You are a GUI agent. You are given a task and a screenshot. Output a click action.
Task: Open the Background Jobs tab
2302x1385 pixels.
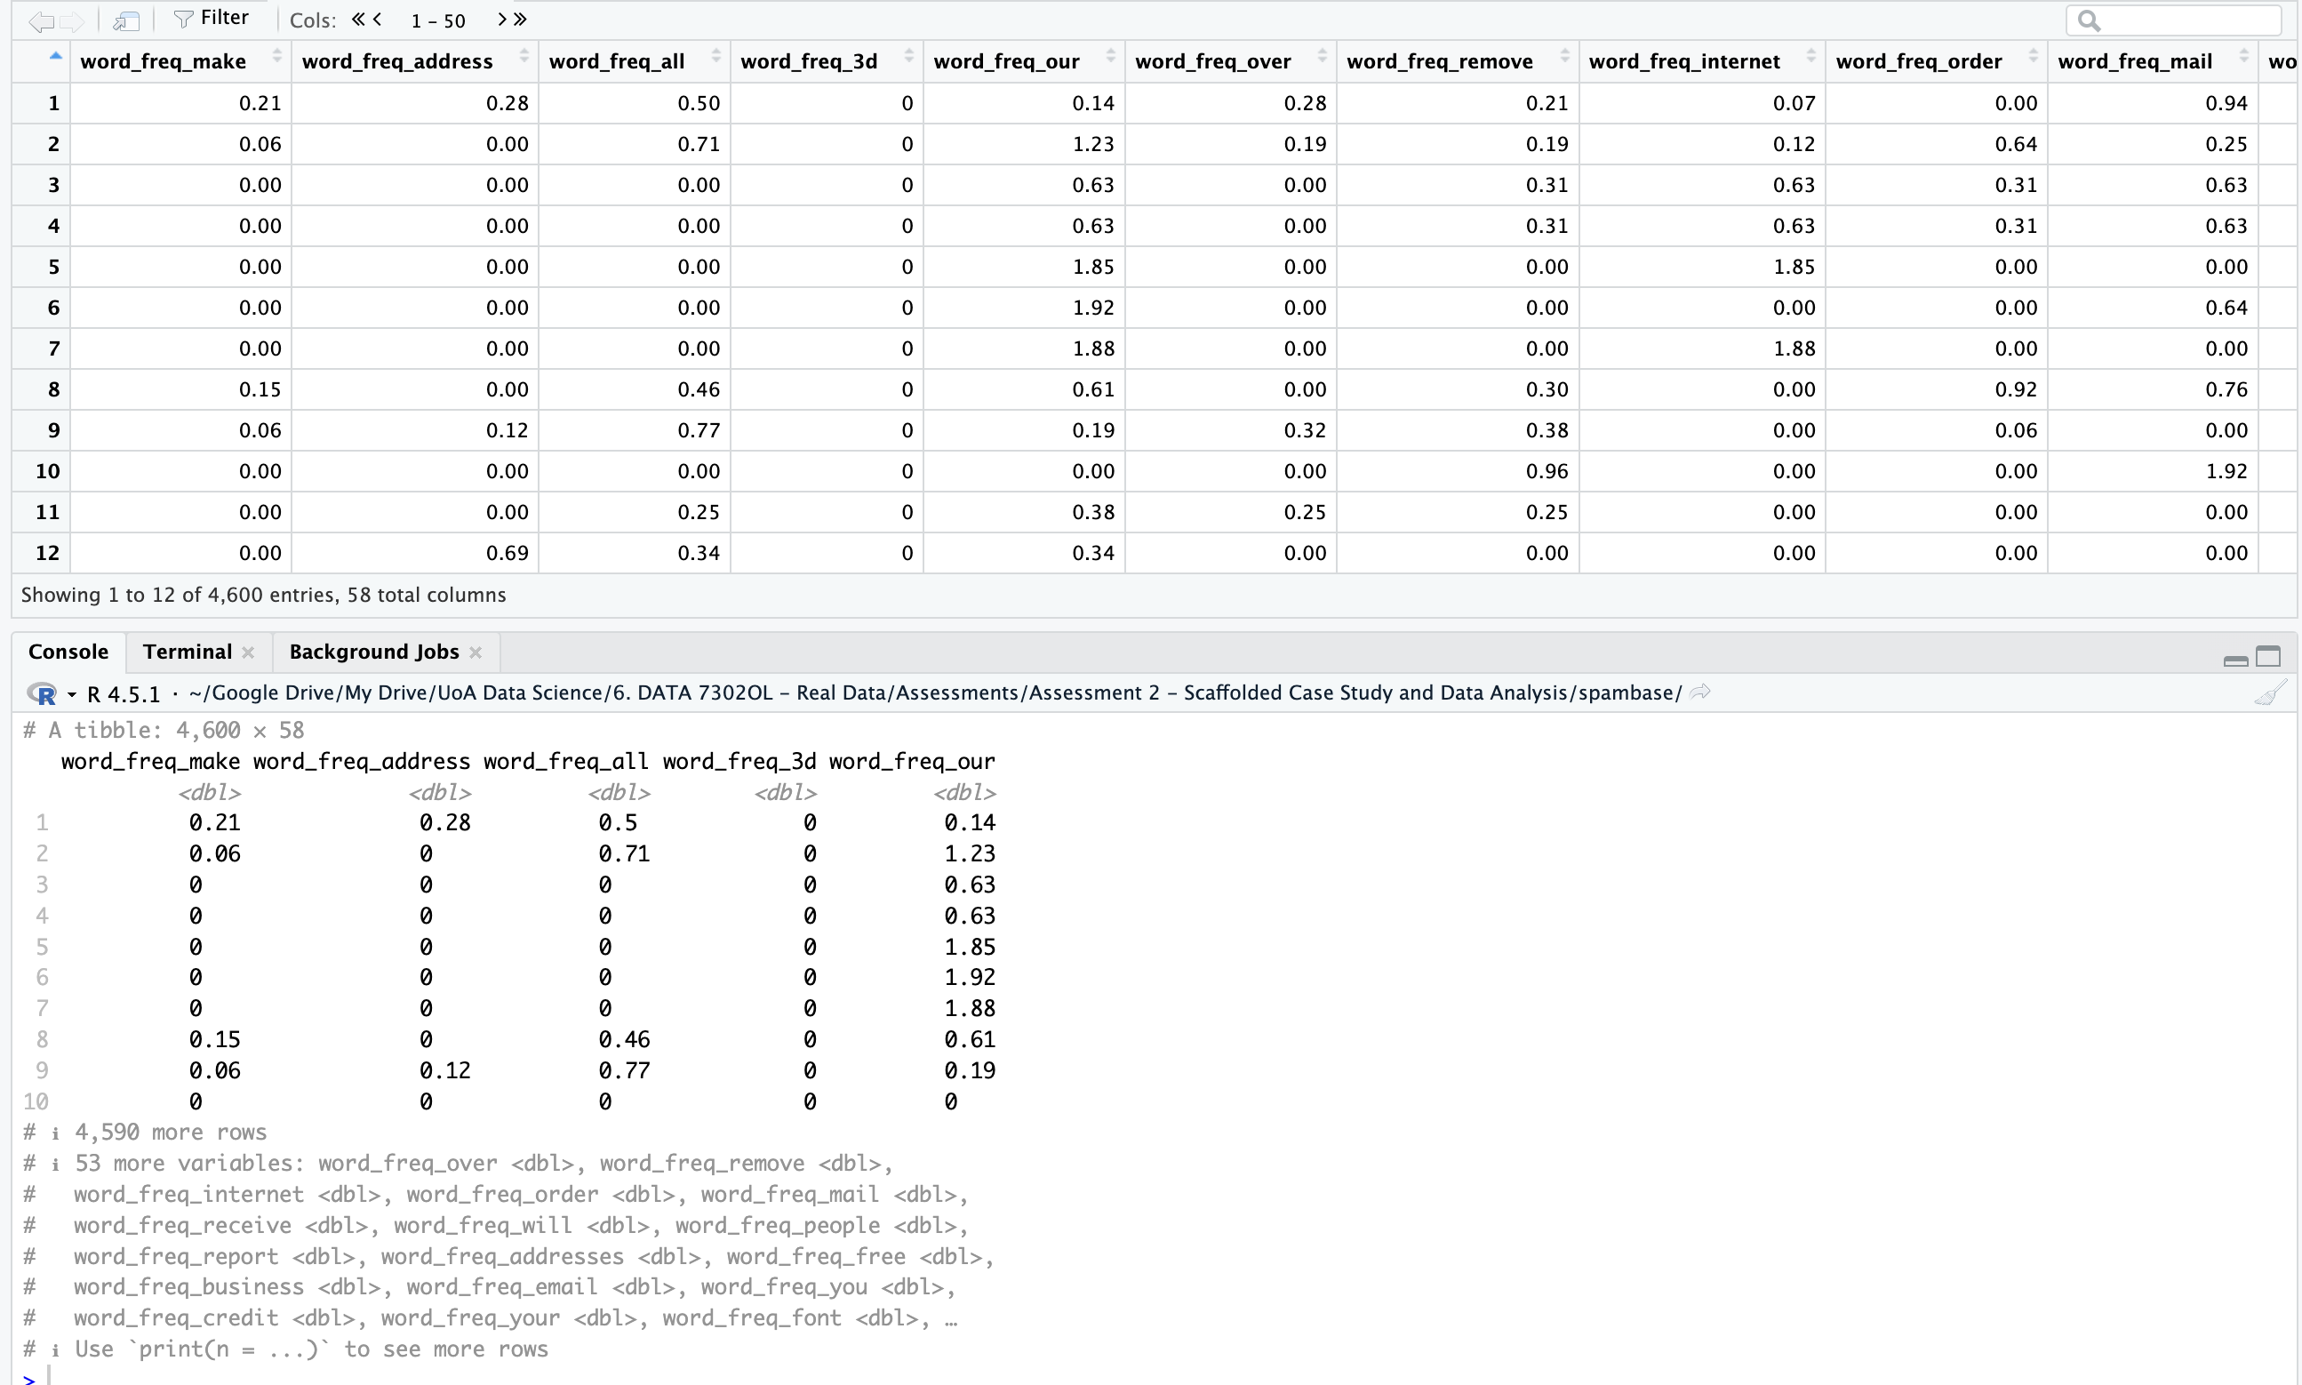click(x=373, y=652)
